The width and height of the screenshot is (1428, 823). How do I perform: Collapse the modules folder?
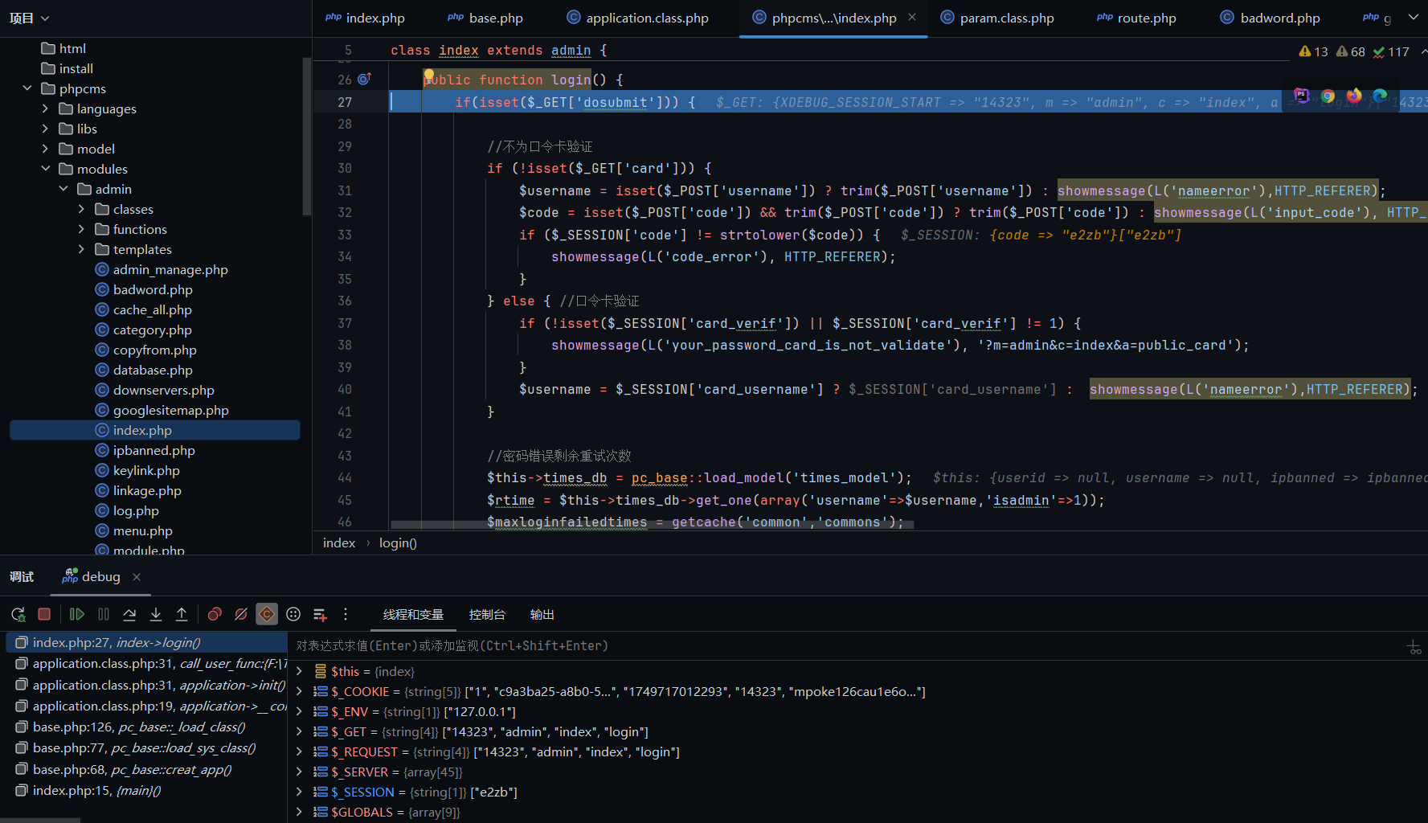tap(45, 169)
